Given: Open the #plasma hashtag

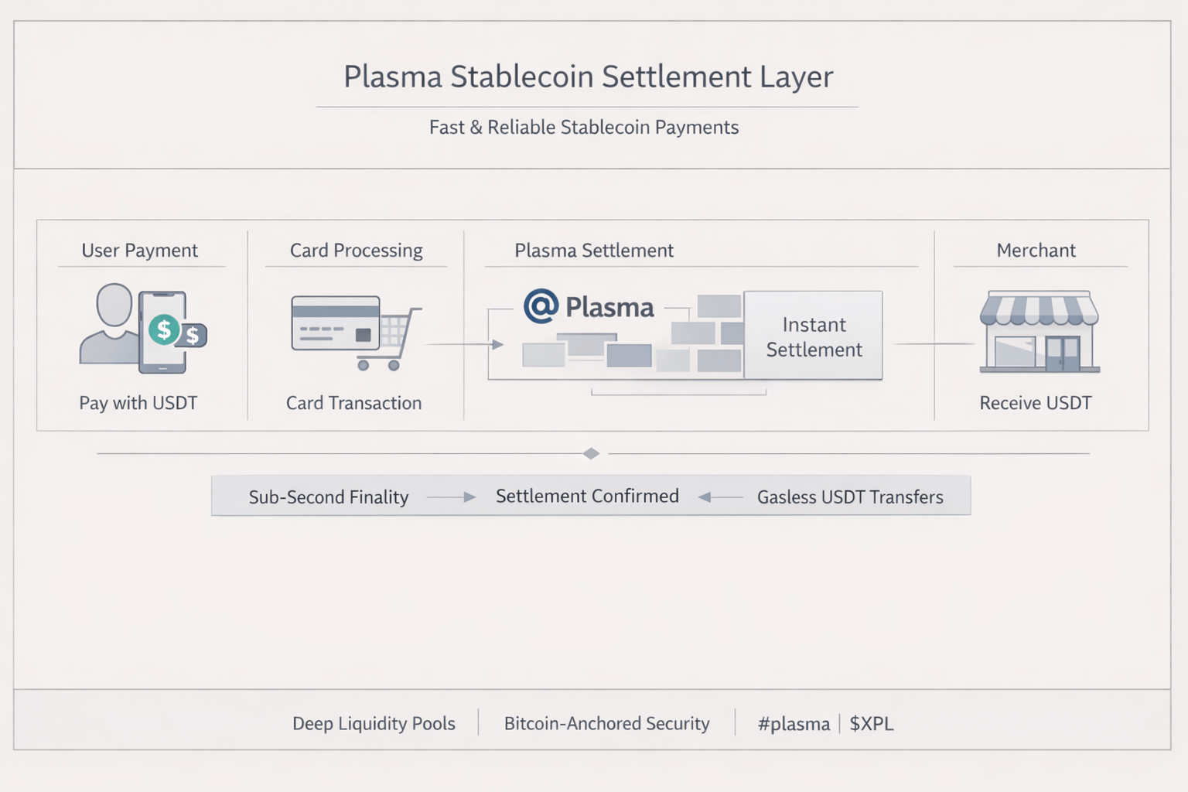Looking at the screenshot, I should [x=794, y=724].
